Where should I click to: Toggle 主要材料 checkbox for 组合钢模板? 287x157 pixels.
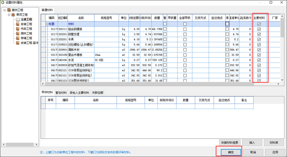259,29
